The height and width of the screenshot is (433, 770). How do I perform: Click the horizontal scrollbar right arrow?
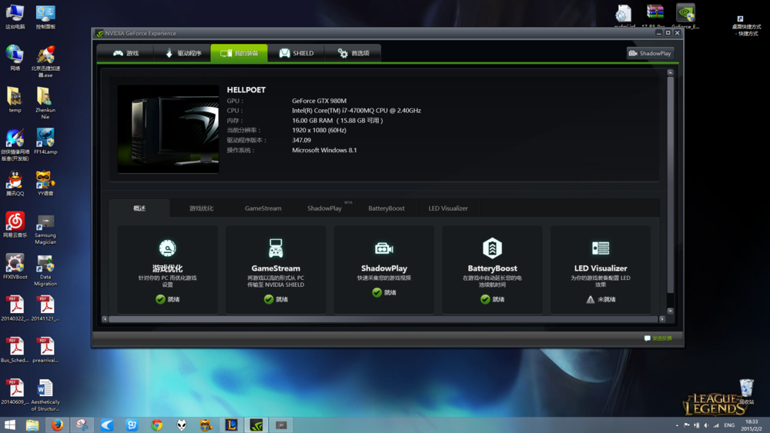point(662,319)
